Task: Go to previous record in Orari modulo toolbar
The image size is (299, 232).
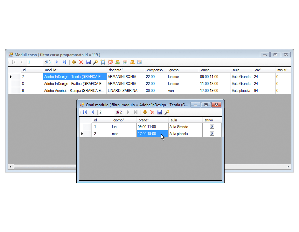Action: pyautogui.click(x=93, y=112)
